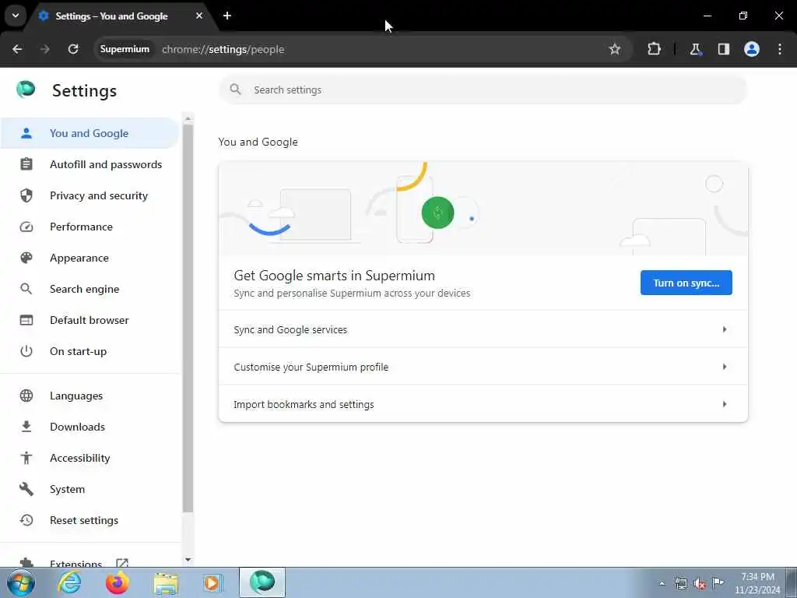Click the sidebar scrollbar up arrow
Screen dimensions: 797x598
point(188,118)
